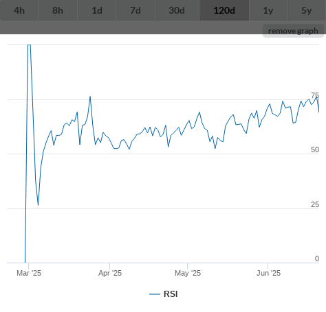Screen dimensions: 326x312
Task: Click the 25 y-axis gridline label
Action: pyautogui.click(x=315, y=204)
